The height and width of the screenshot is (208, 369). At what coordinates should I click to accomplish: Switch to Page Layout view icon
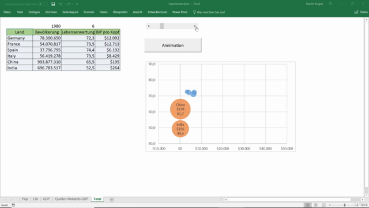pos(315,205)
